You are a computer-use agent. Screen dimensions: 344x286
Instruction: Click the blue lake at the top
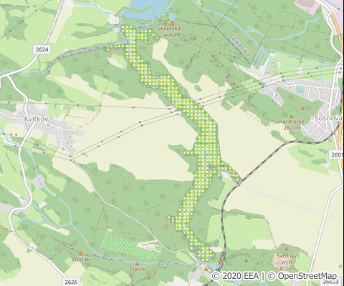pos(146,9)
